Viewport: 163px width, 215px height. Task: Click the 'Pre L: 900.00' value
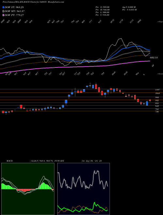pyautogui.click(x=102, y=12)
